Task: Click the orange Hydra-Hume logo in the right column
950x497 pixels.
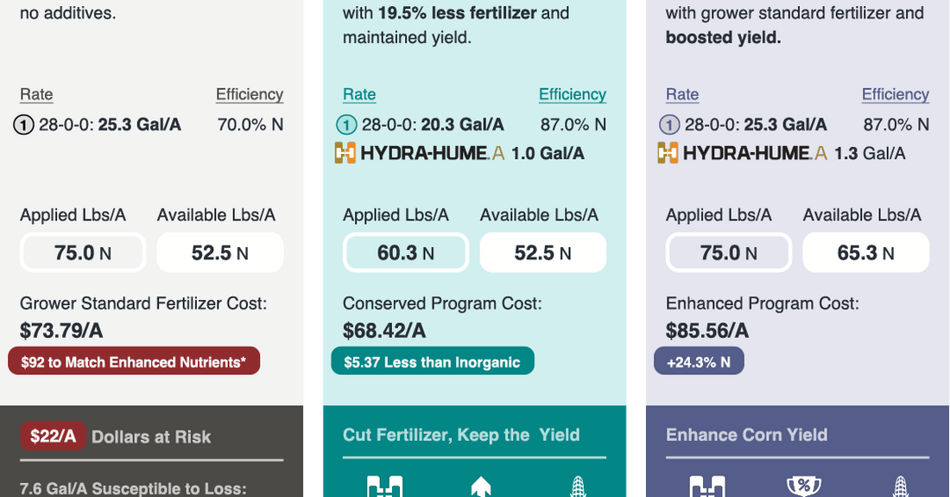Action: click(668, 154)
